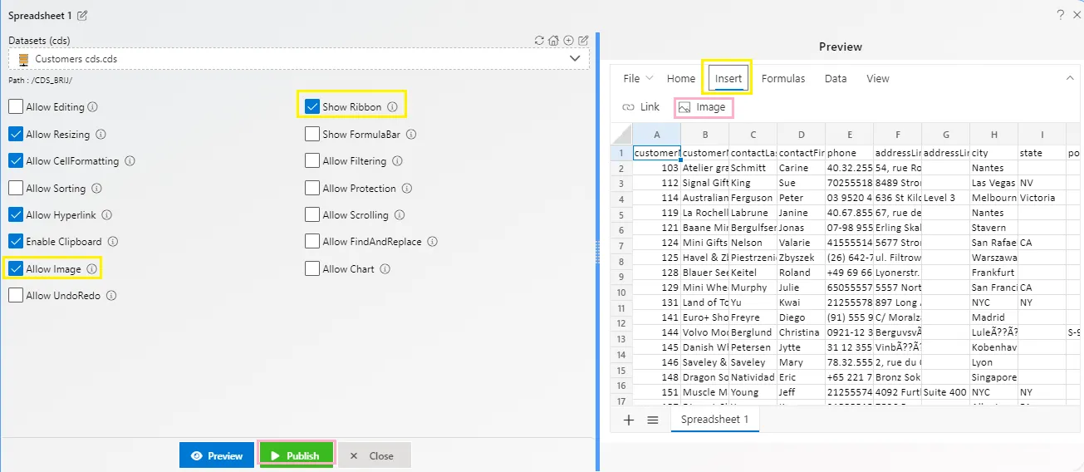Open the View ribbon tab
The height and width of the screenshot is (472, 1084).
click(878, 79)
